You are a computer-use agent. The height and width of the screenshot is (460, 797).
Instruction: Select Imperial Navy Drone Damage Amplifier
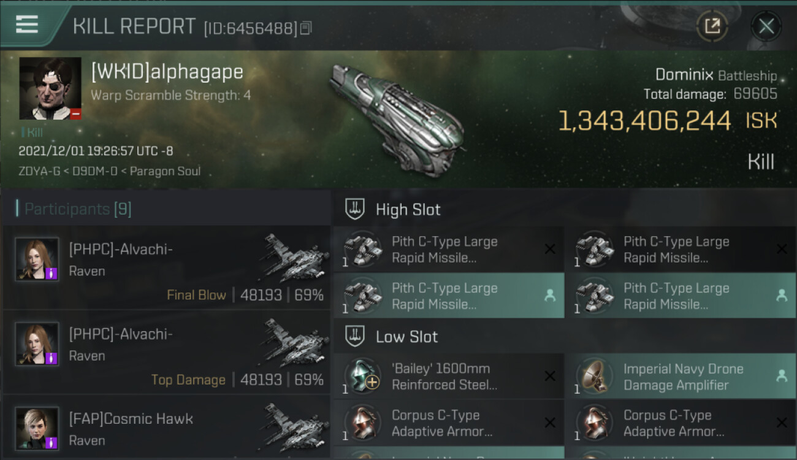pos(681,377)
